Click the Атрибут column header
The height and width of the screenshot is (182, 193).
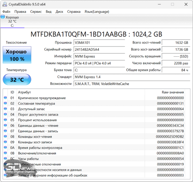(x=24, y=92)
